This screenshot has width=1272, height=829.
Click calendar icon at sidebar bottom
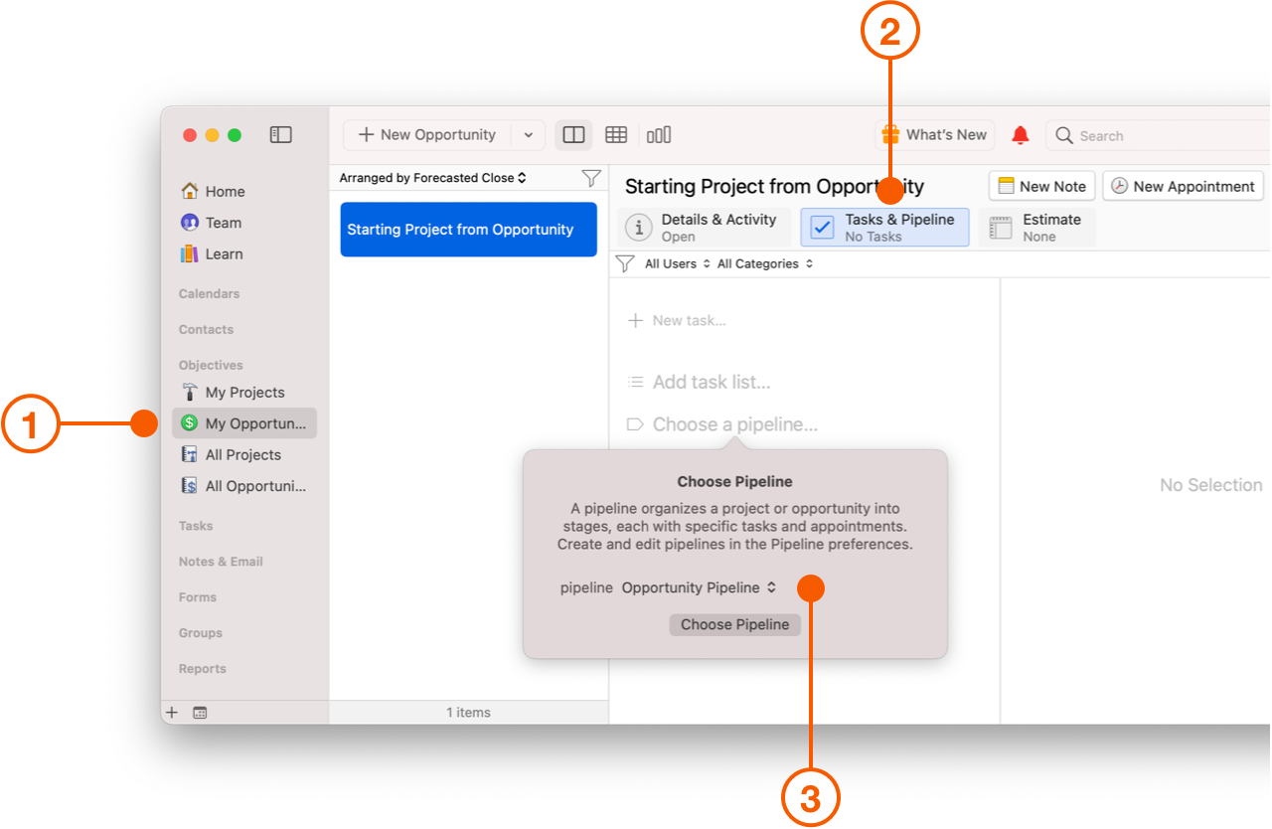(200, 713)
